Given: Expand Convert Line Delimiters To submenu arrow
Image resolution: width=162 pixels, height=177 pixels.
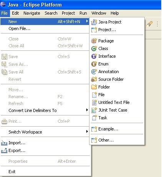Looking at the screenshot, I should point(87,110).
